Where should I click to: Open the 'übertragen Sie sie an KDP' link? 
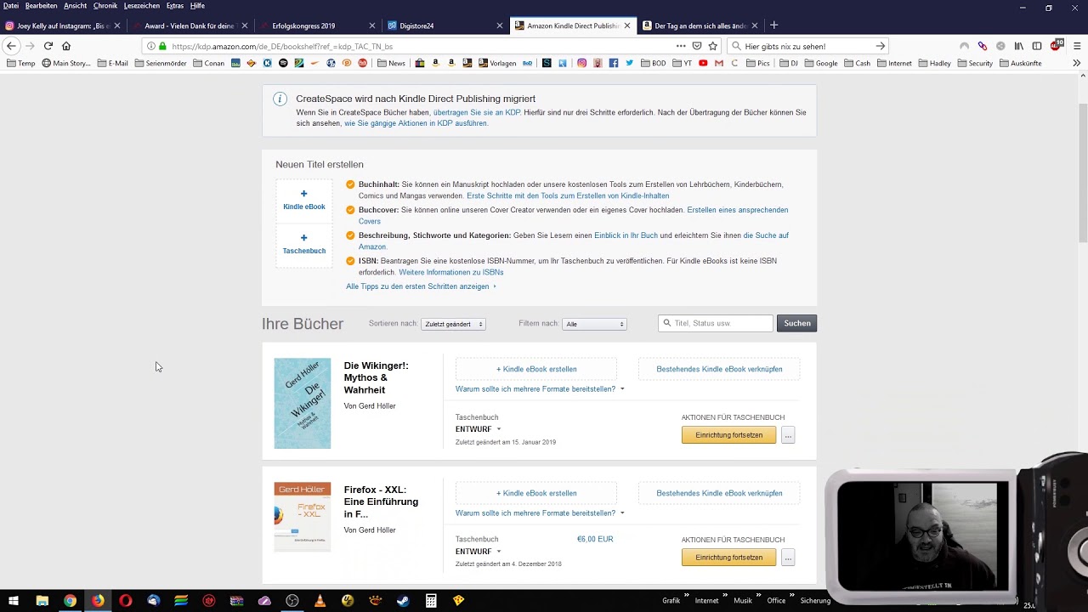[477, 112]
